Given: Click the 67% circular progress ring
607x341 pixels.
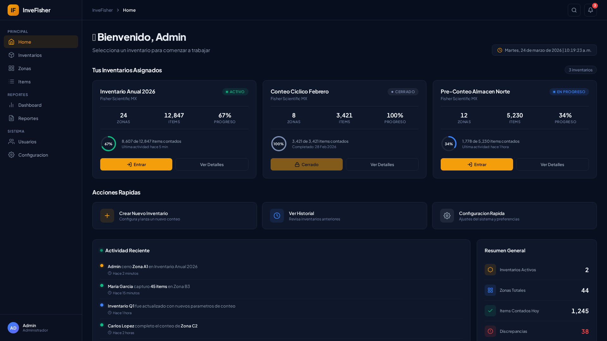Looking at the screenshot, I should pyautogui.click(x=108, y=144).
